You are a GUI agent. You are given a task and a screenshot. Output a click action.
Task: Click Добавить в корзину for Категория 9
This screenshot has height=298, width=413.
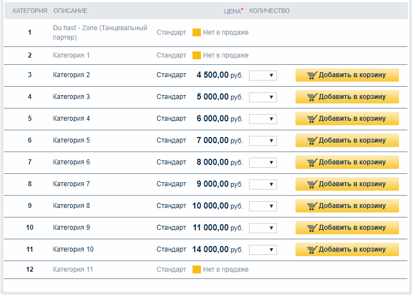click(x=347, y=228)
